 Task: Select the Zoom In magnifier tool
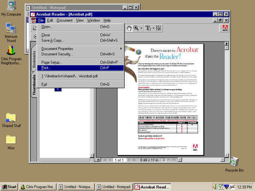point(136,28)
